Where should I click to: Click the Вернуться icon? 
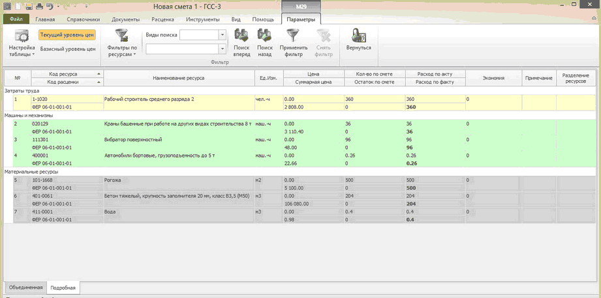[358, 35]
